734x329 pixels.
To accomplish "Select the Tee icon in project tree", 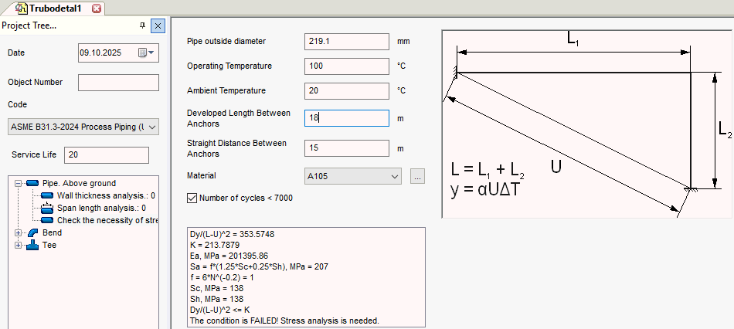I will [32, 245].
